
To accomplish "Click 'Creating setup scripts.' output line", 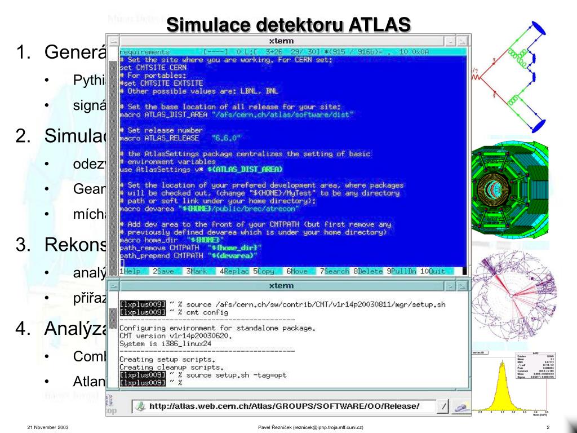I will point(167,360).
